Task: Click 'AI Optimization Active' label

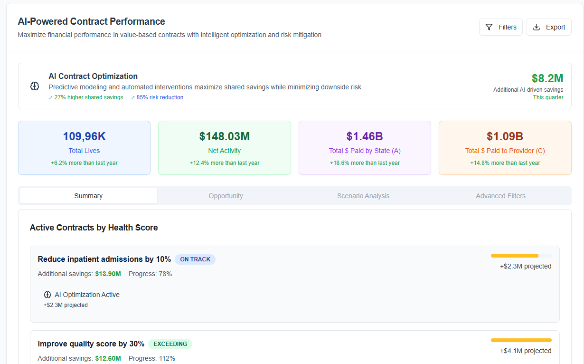Action: click(87, 295)
